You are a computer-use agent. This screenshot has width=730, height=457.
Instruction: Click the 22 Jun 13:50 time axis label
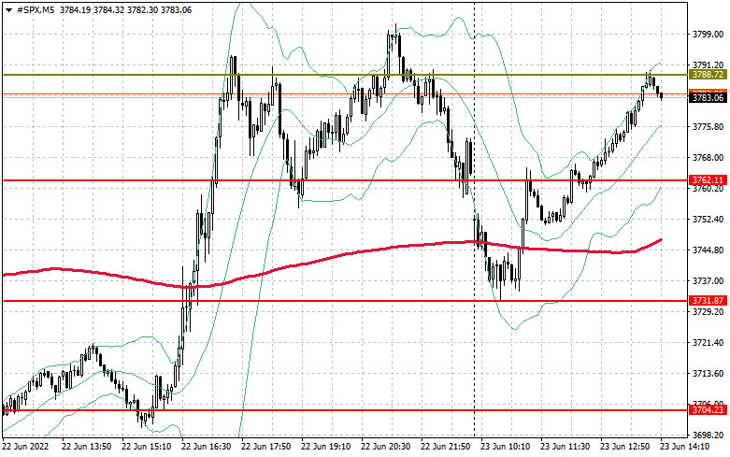(87, 447)
